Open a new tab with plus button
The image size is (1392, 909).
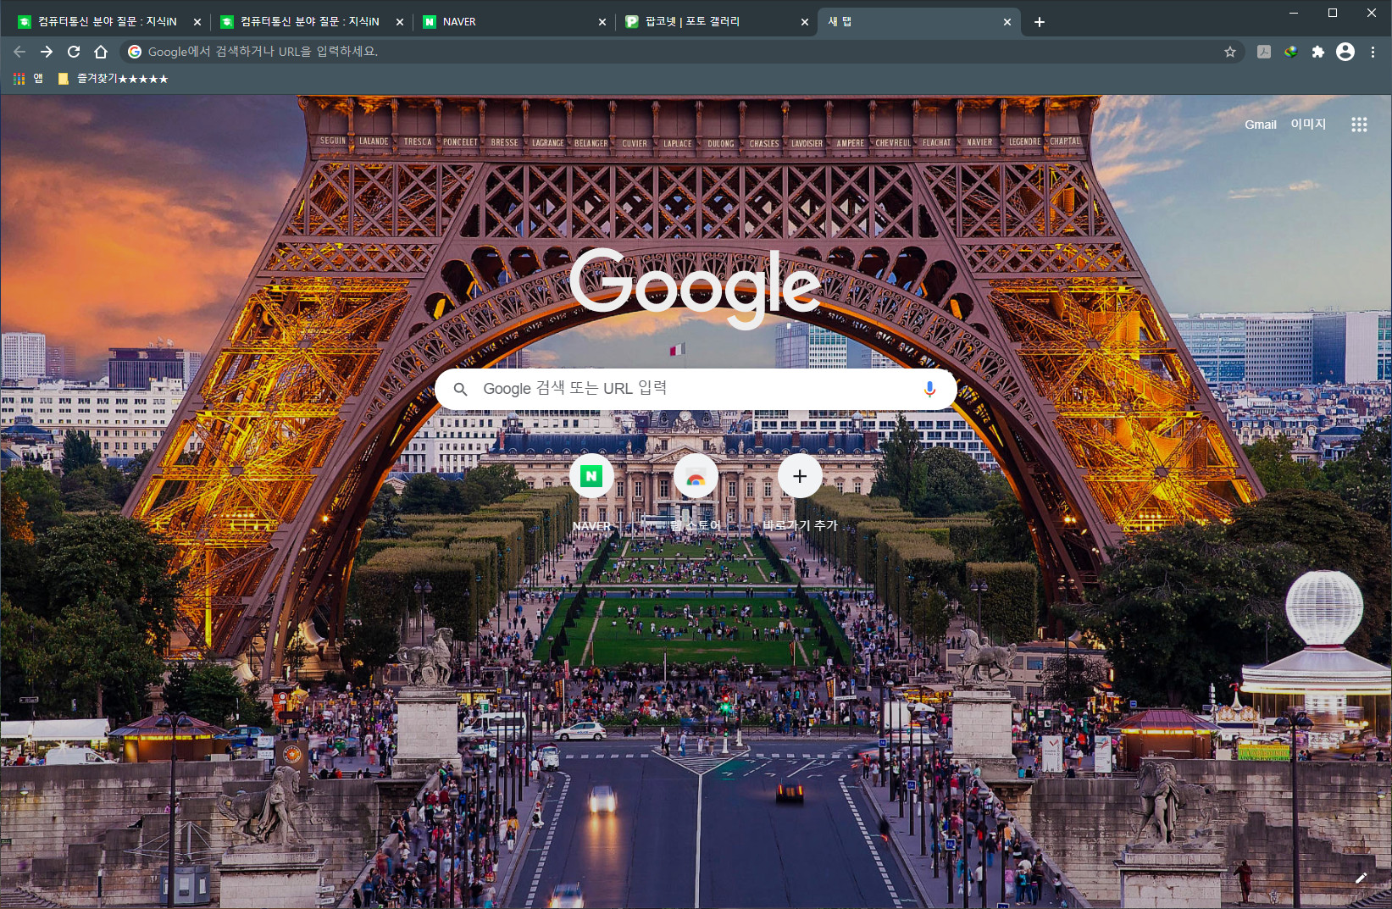1040,22
